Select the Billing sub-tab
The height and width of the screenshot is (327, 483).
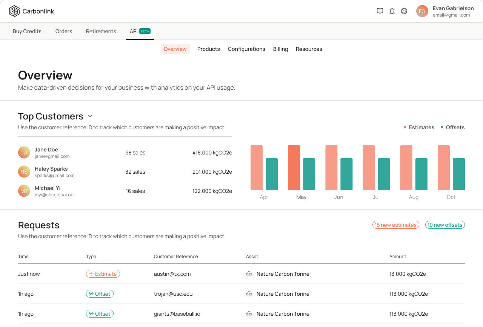click(x=281, y=49)
